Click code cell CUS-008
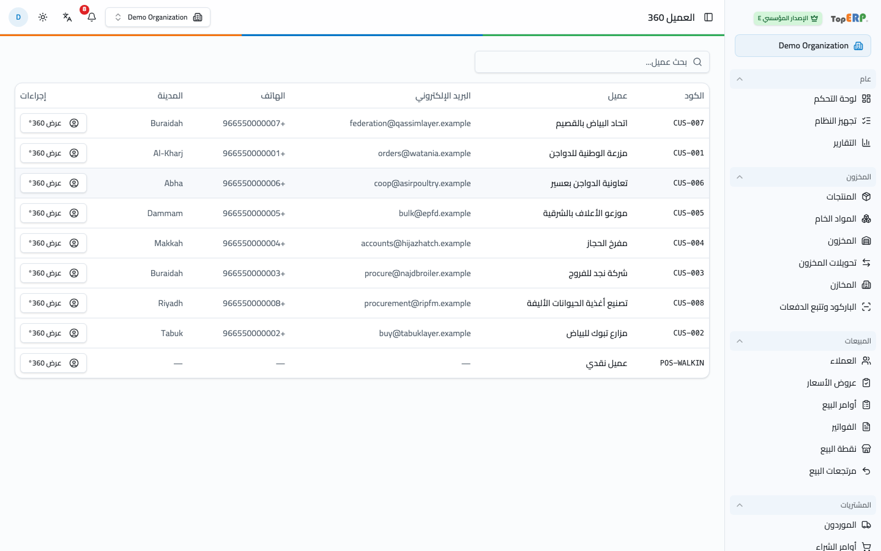This screenshot has width=881, height=551. (689, 303)
